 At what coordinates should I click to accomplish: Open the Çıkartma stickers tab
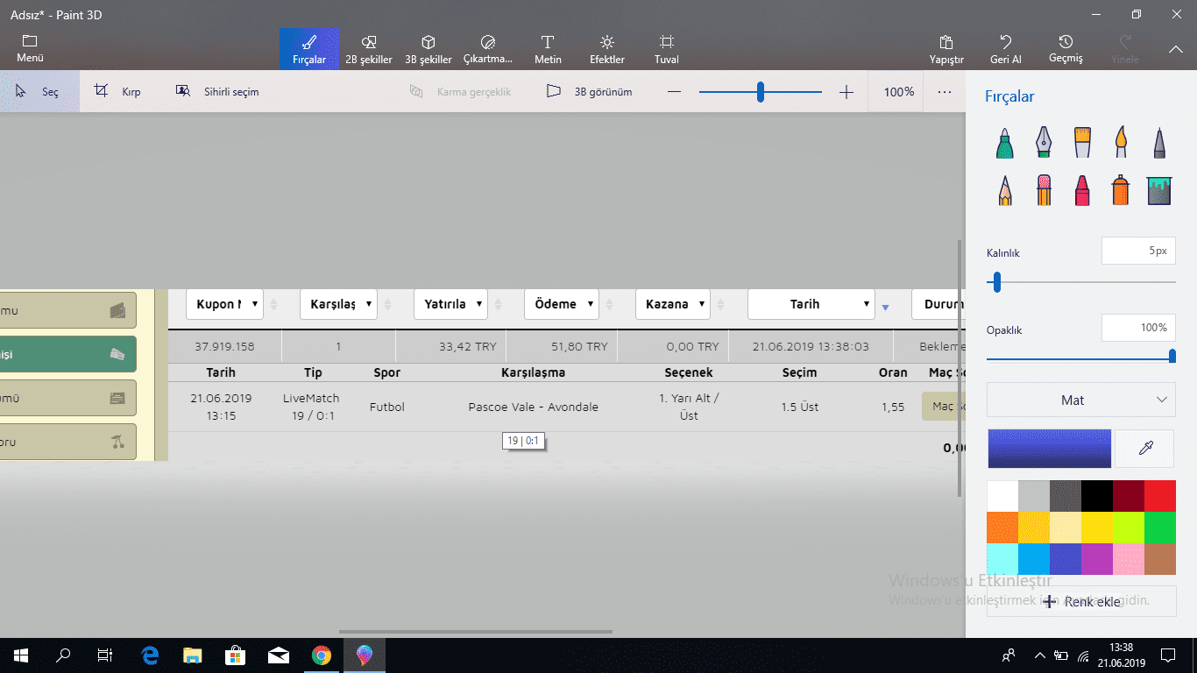coord(488,49)
